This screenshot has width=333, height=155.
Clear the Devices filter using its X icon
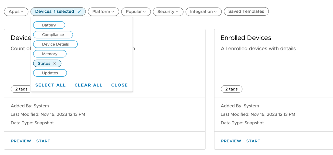[79, 12]
